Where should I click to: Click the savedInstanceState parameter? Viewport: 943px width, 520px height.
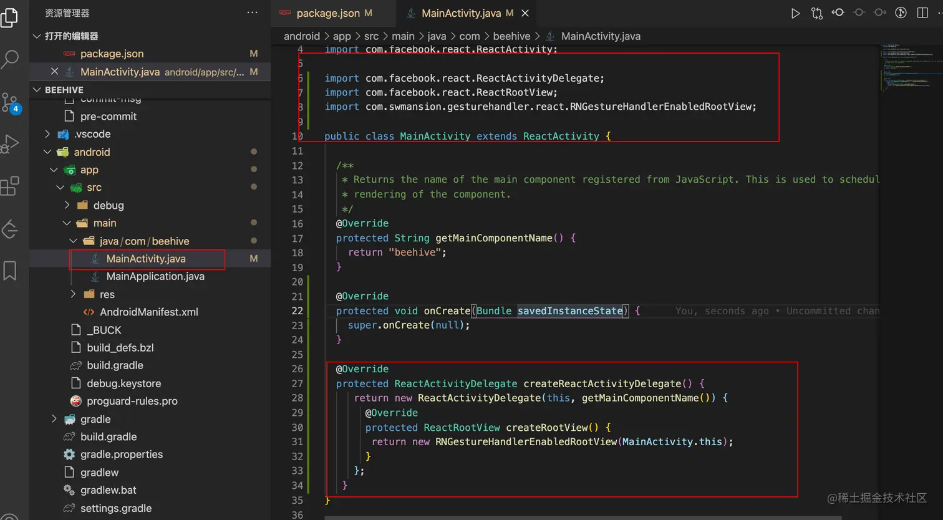point(570,311)
